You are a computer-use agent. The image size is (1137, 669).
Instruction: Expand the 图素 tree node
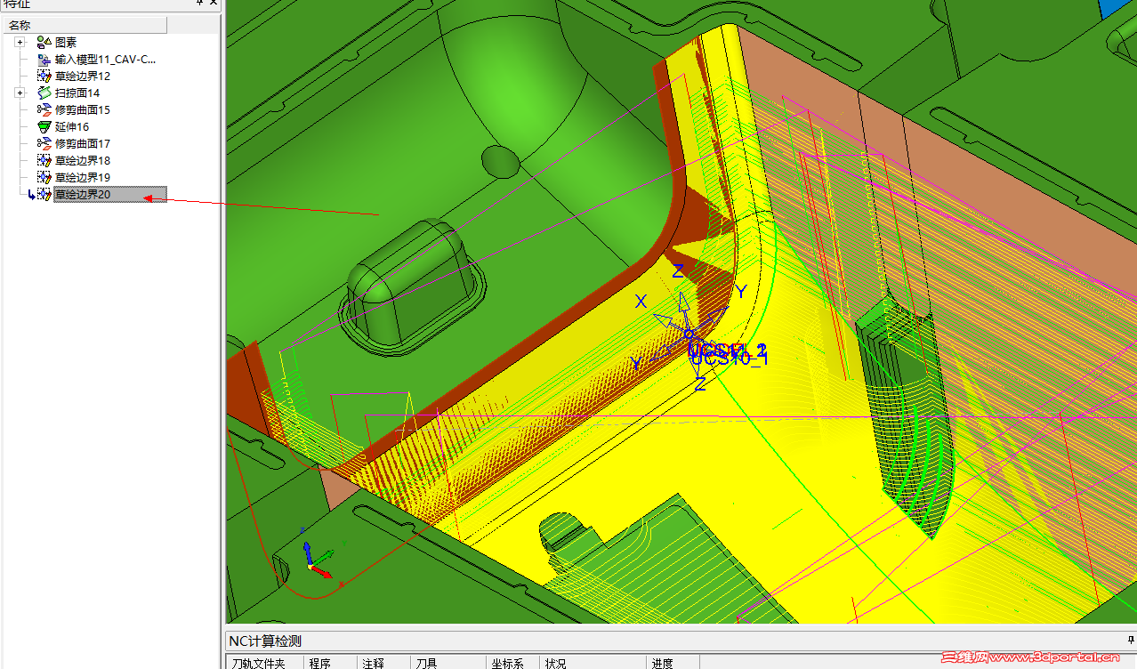click(x=20, y=42)
